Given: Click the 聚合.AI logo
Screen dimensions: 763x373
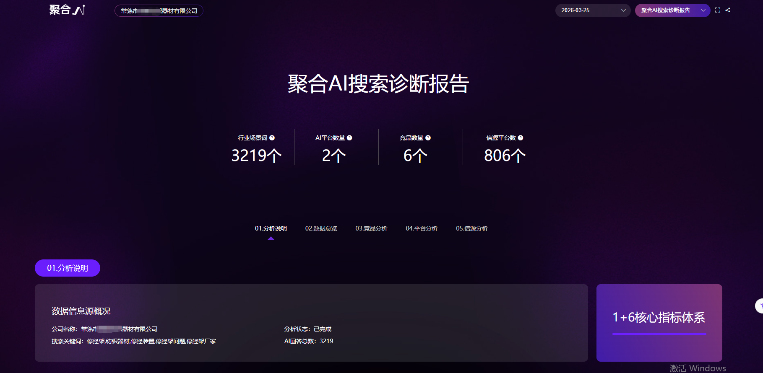Looking at the screenshot, I should click(67, 10).
